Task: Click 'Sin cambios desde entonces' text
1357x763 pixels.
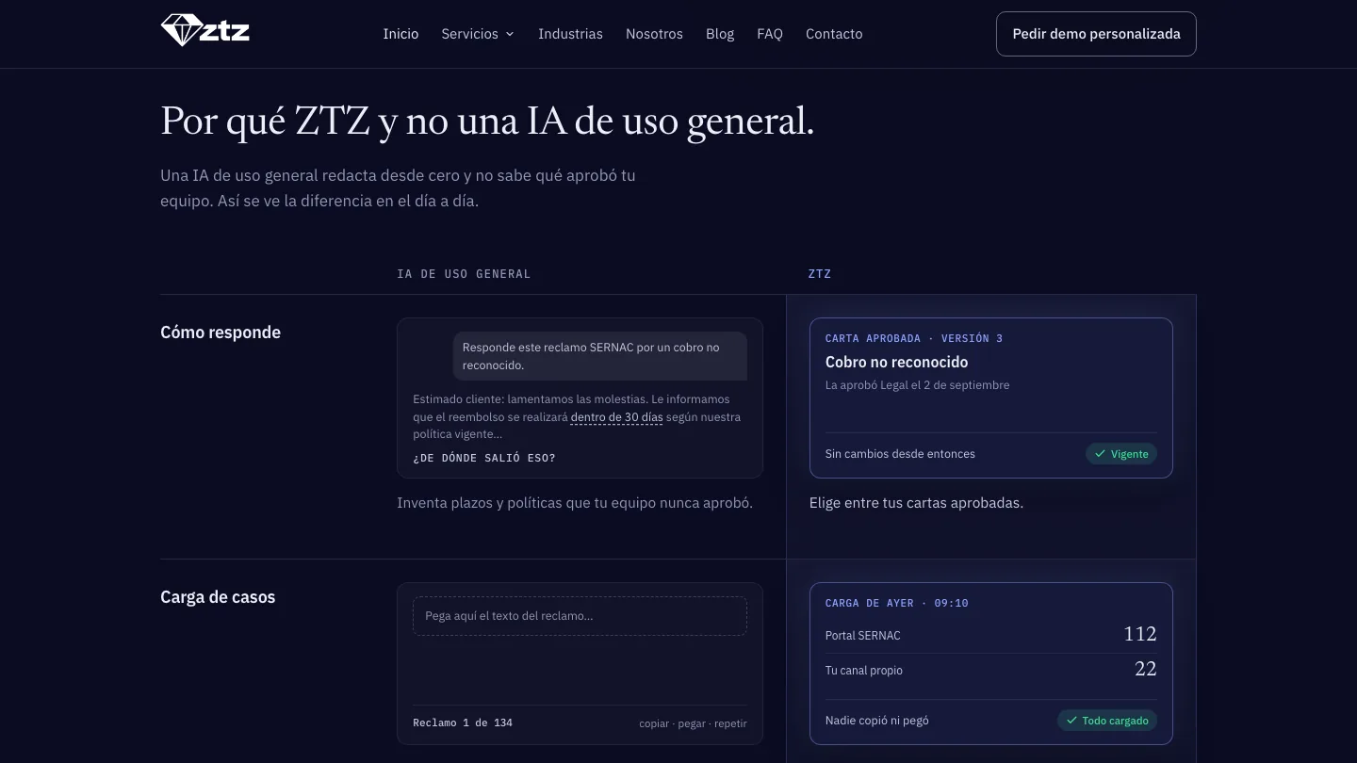Action: 900,454
